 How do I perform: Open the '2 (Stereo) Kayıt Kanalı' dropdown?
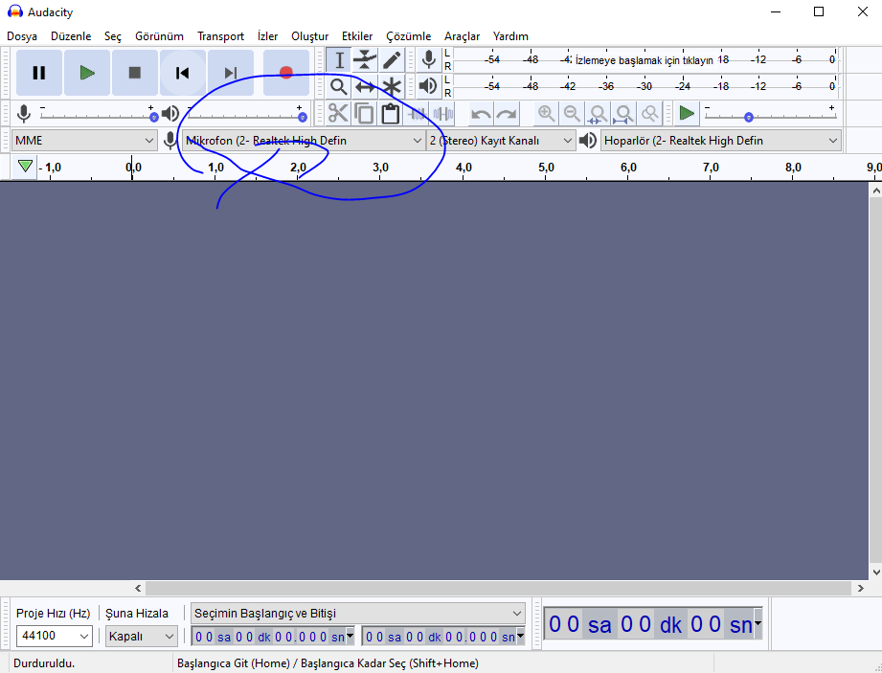tap(501, 141)
